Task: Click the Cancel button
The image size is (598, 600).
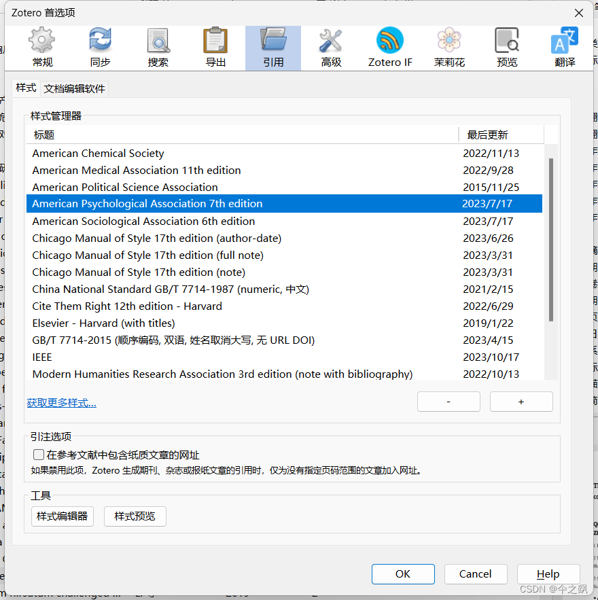Action: coord(476,574)
